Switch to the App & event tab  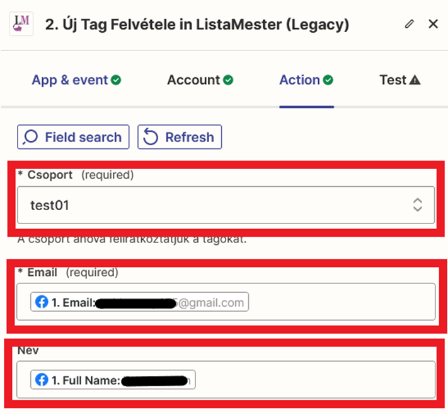[x=76, y=80]
